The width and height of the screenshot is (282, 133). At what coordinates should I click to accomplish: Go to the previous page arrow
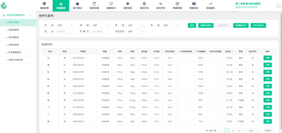click(x=221, y=131)
